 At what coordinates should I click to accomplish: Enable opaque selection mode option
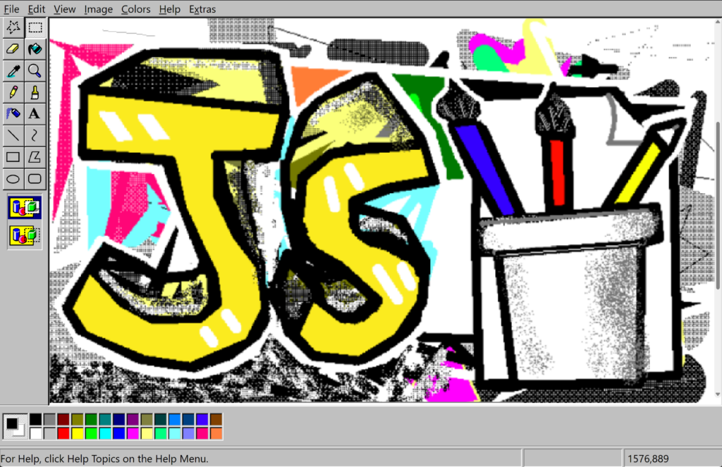point(25,208)
